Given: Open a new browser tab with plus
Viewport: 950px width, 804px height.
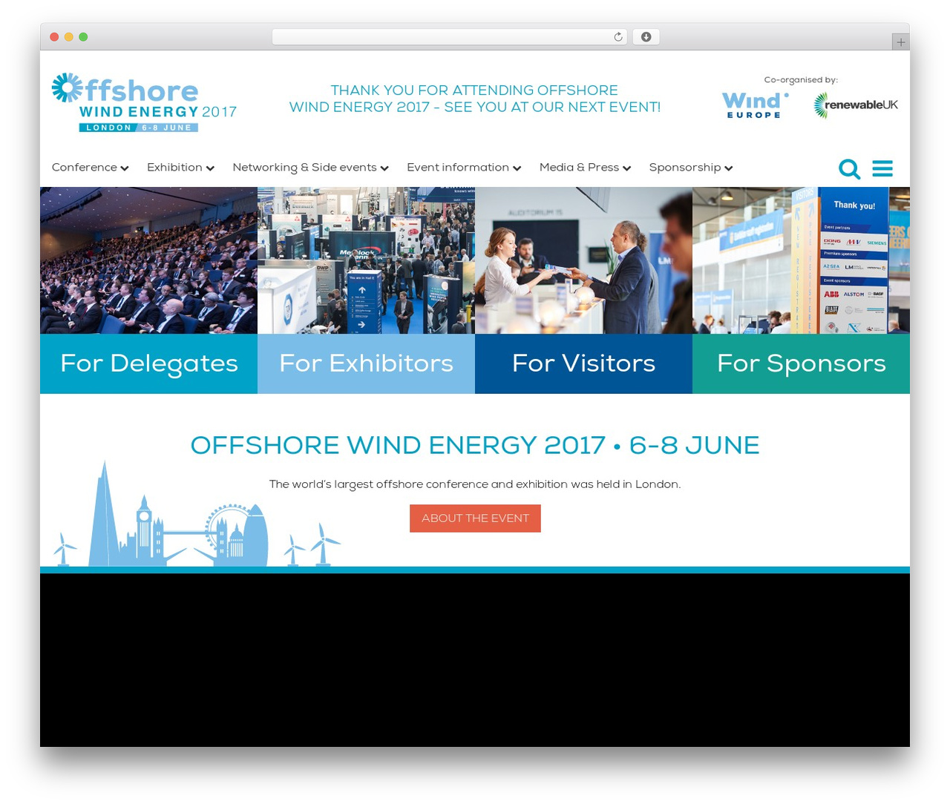Looking at the screenshot, I should (900, 42).
